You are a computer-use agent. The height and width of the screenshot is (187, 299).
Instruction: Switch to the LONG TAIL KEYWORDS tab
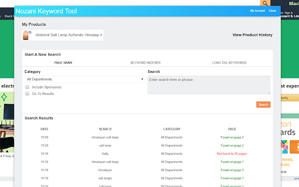229,63
